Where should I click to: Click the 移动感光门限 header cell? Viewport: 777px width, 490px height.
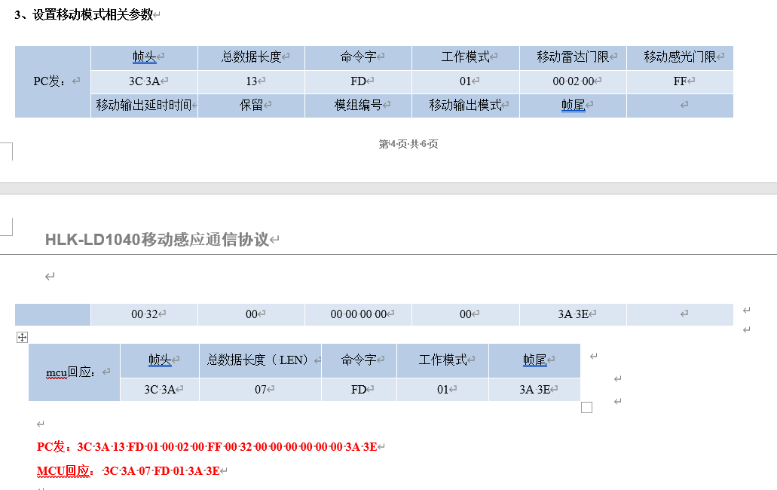tap(679, 57)
